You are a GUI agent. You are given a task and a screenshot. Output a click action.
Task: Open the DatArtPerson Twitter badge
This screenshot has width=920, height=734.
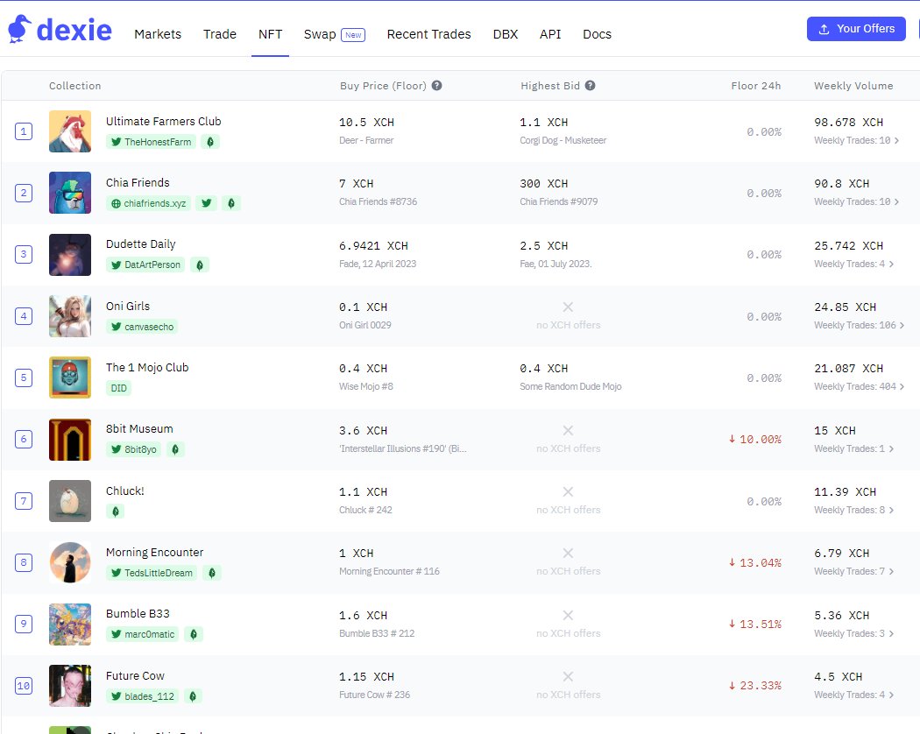pos(145,265)
